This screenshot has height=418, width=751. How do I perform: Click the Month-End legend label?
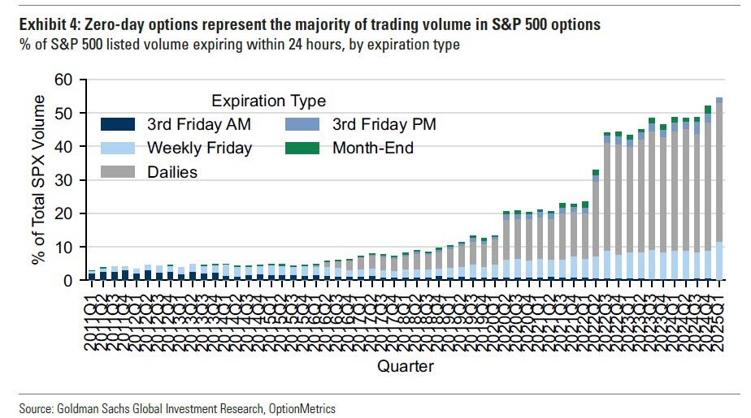click(373, 148)
